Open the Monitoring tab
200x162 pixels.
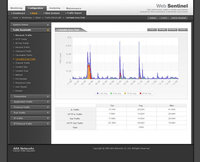(x=16, y=8)
